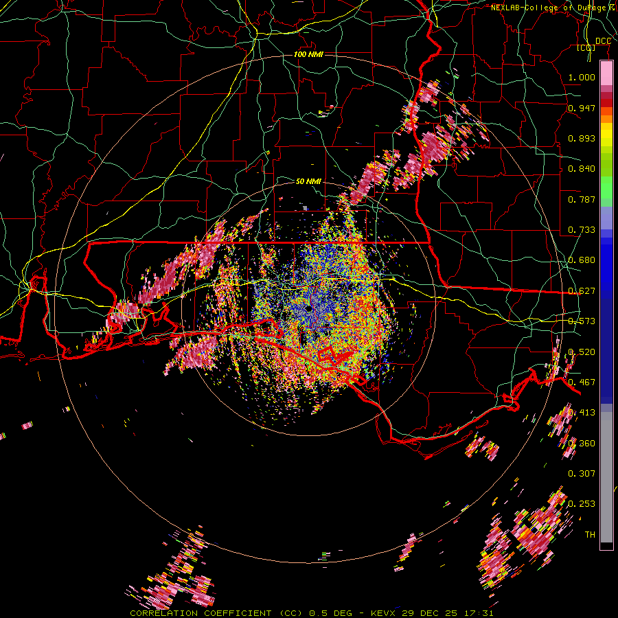Click the DCC label above the color scale
Viewport: 618px width, 618px height.
603,41
